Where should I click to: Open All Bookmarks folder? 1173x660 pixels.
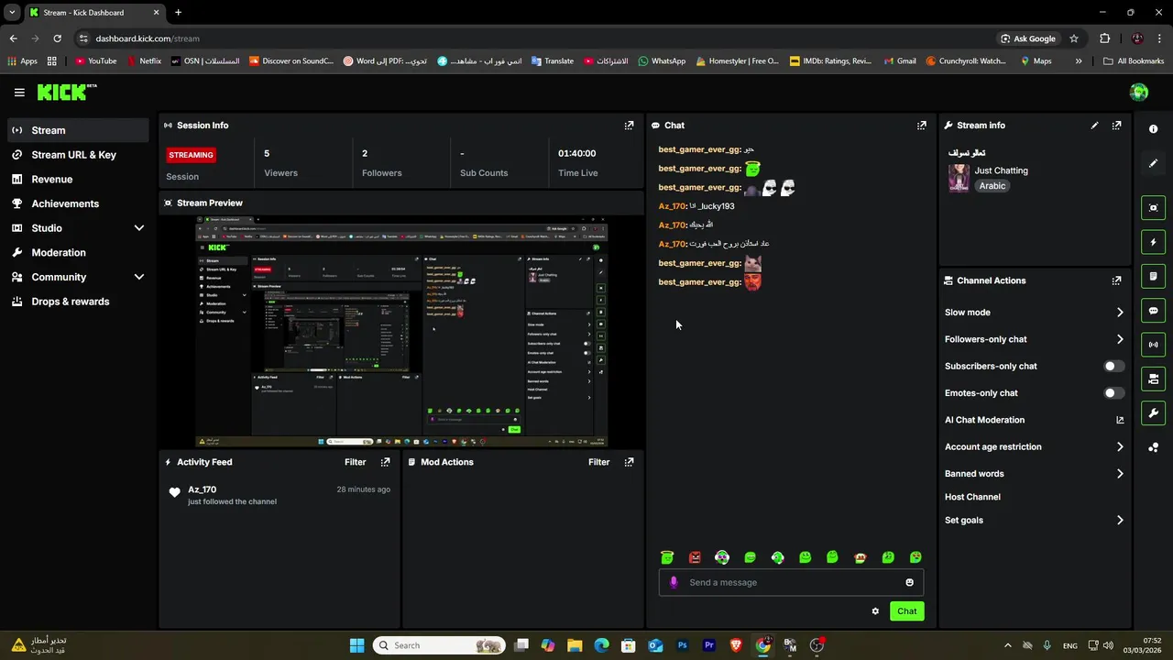click(1134, 61)
